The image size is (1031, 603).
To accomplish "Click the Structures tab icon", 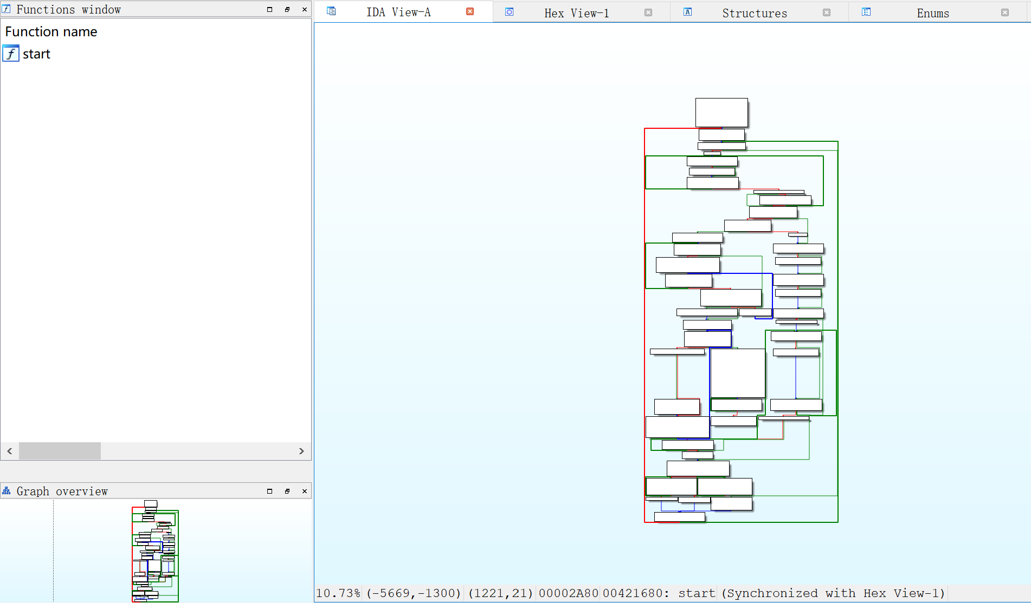I will point(687,12).
